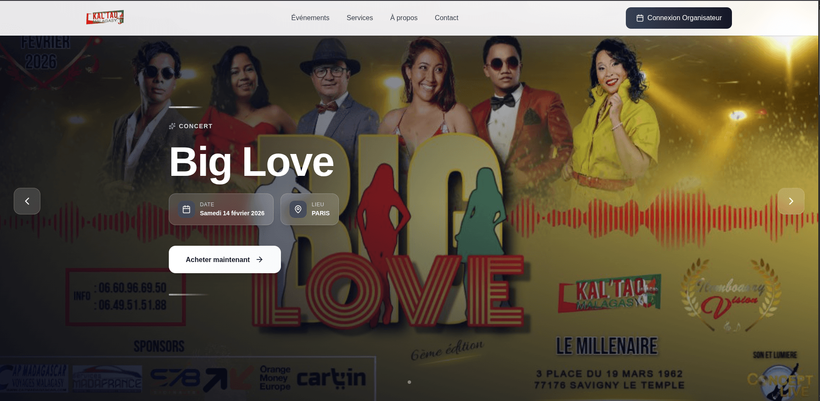
Task: Select the carousel dot indicator
Action: click(409, 382)
